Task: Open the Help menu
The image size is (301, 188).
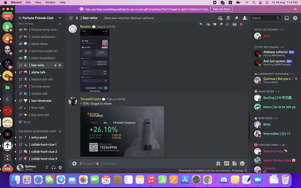Action: coord(62,3)
